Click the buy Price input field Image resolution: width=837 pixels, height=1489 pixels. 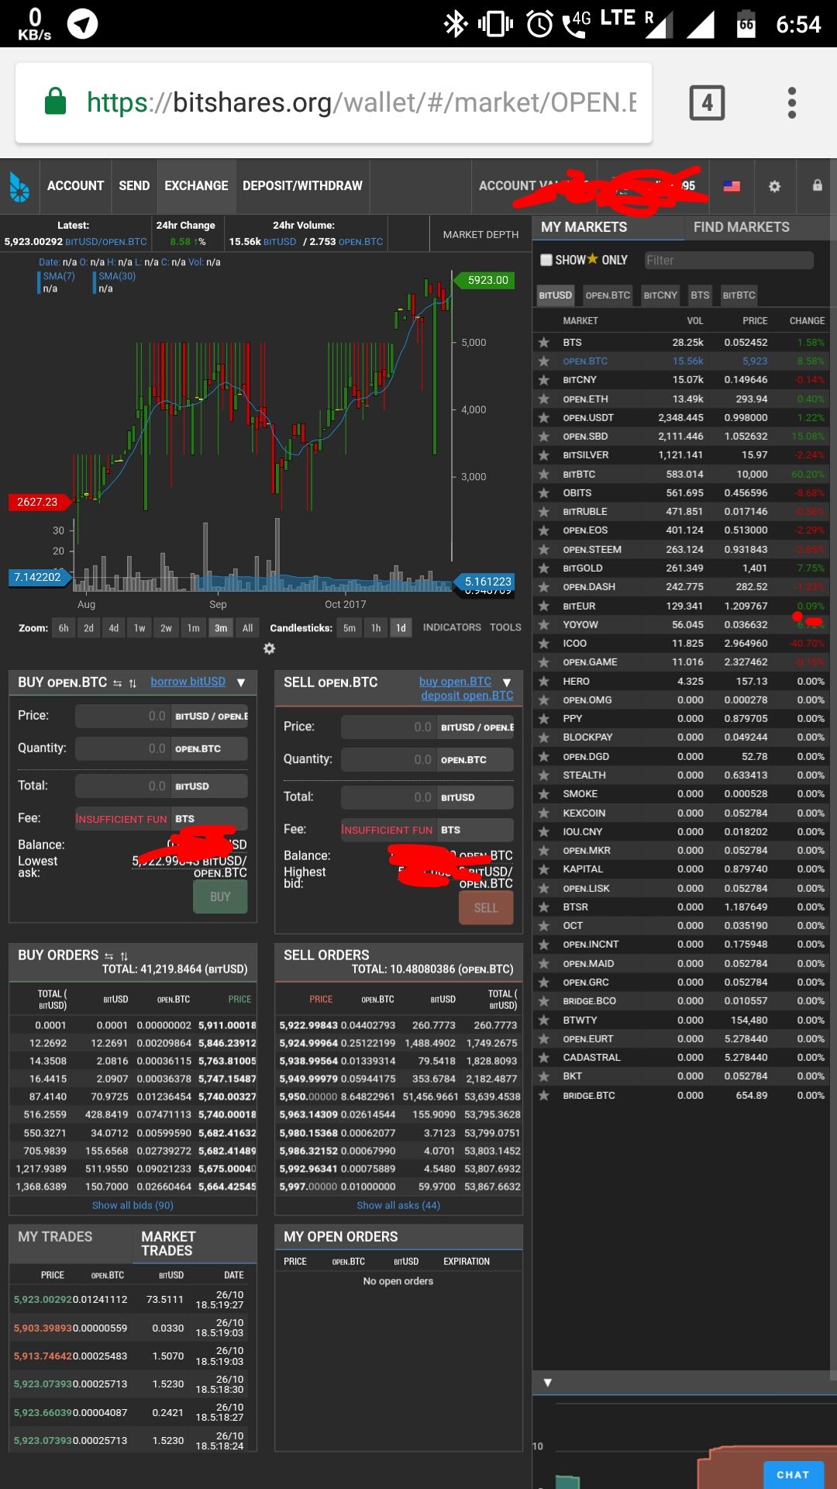122,717
